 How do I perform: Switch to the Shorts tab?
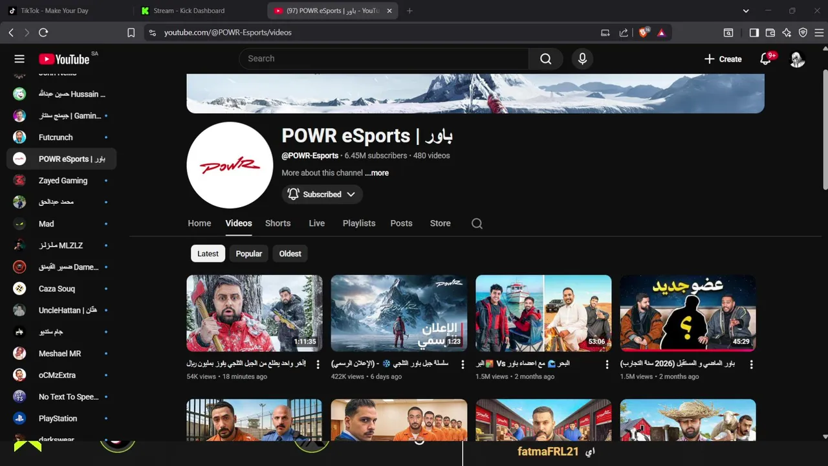coord(278,223)
